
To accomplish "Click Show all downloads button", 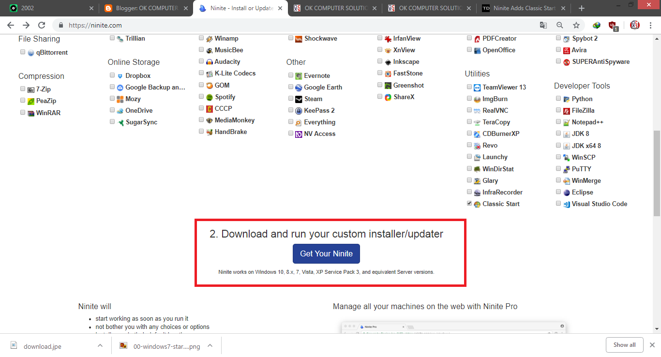I will click(x=624, y=345).
